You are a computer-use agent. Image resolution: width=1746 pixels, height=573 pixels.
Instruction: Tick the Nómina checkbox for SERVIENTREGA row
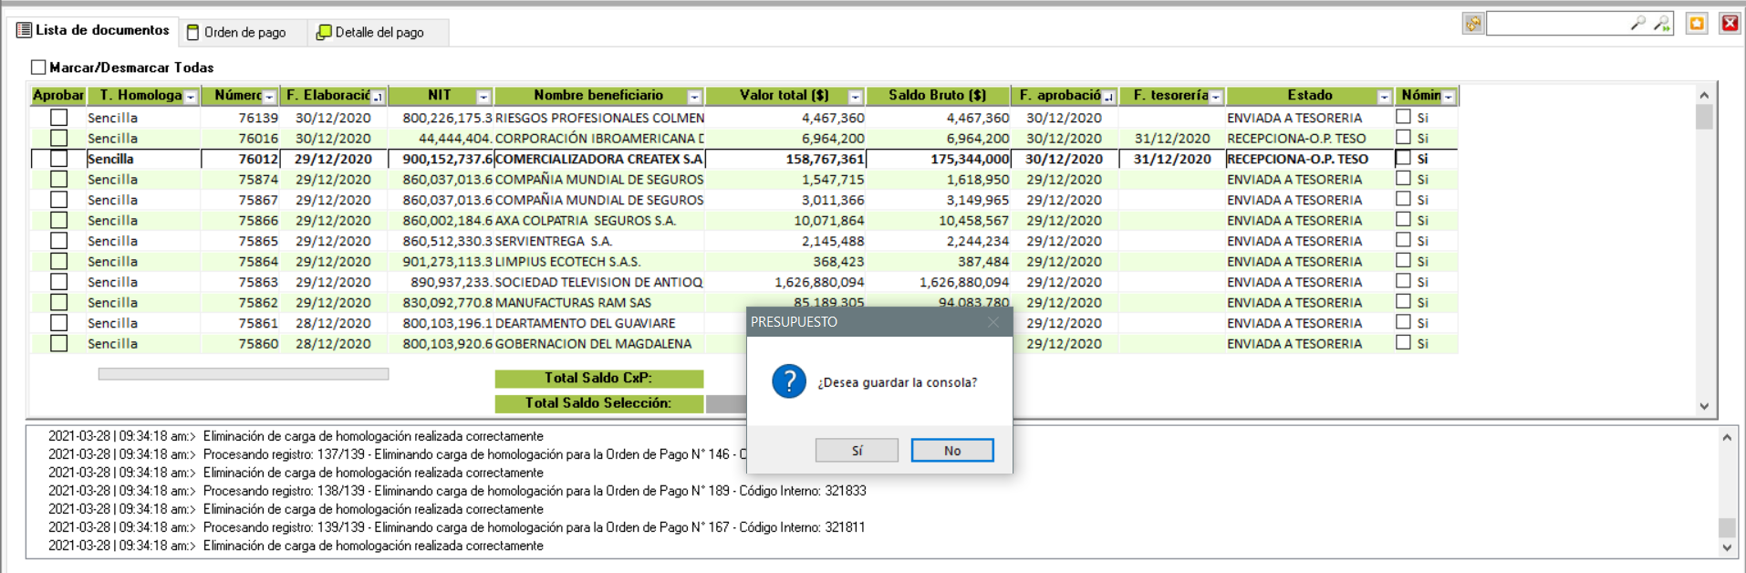point(1403,241)
